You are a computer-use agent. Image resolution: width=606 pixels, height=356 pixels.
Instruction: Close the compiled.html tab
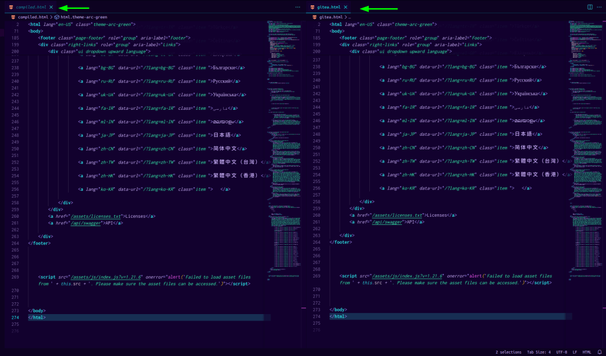pos(51,7)
